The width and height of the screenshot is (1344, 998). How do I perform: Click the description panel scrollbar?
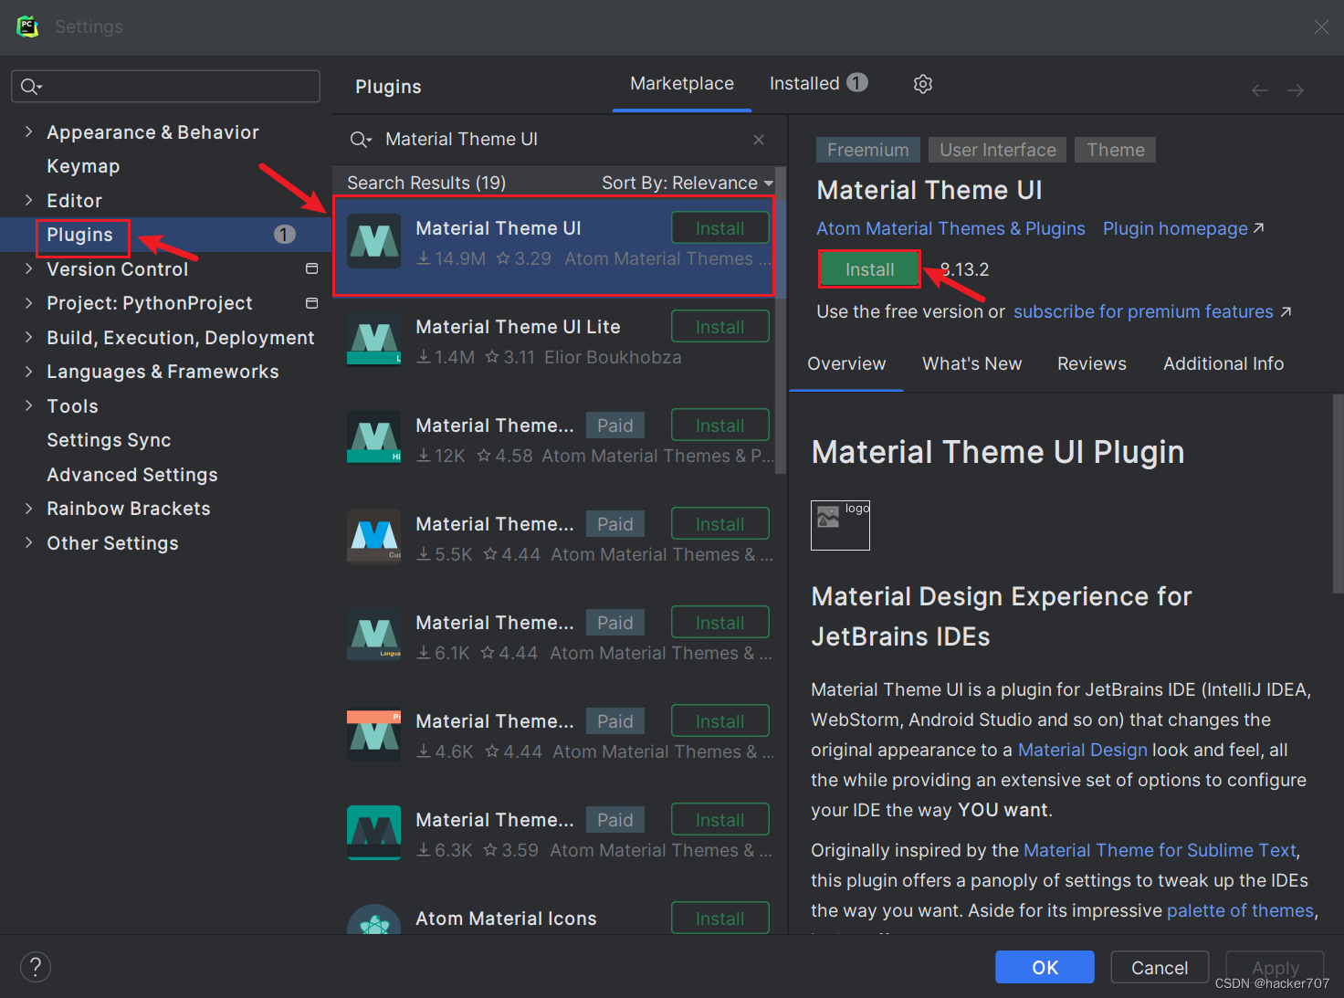point(1338,493)
